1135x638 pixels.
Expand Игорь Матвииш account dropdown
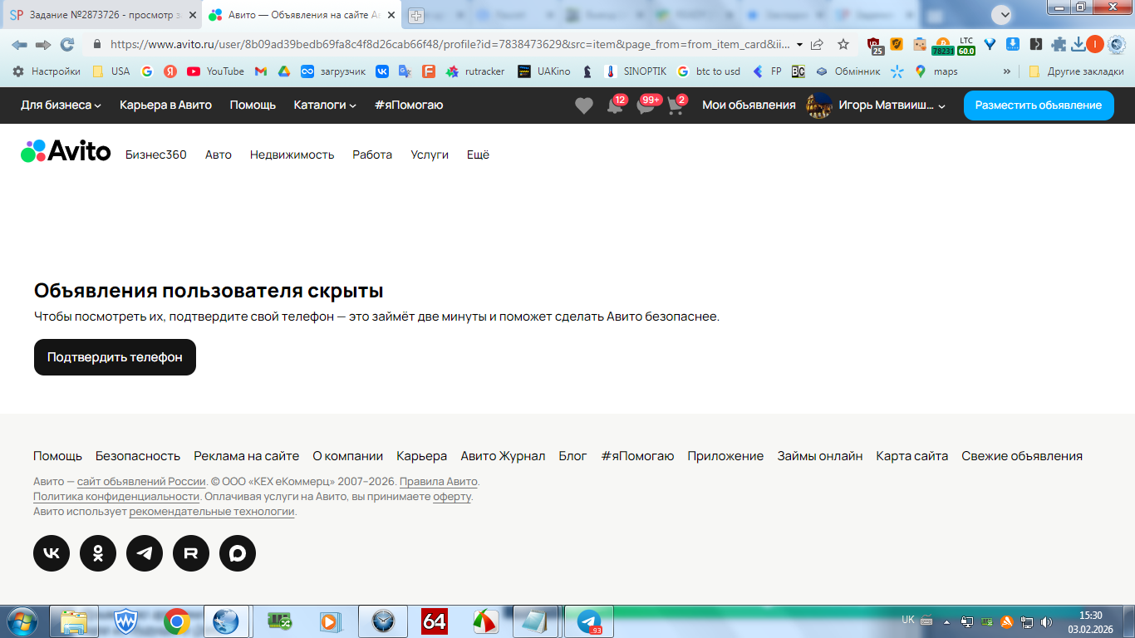coord(892,106)
